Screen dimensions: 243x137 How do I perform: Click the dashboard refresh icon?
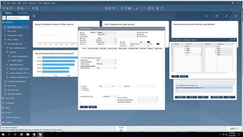click(x=207, y=16)
